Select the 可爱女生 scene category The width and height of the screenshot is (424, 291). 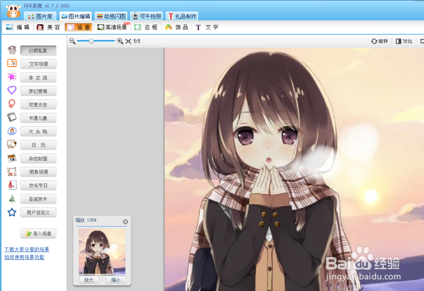39,105
